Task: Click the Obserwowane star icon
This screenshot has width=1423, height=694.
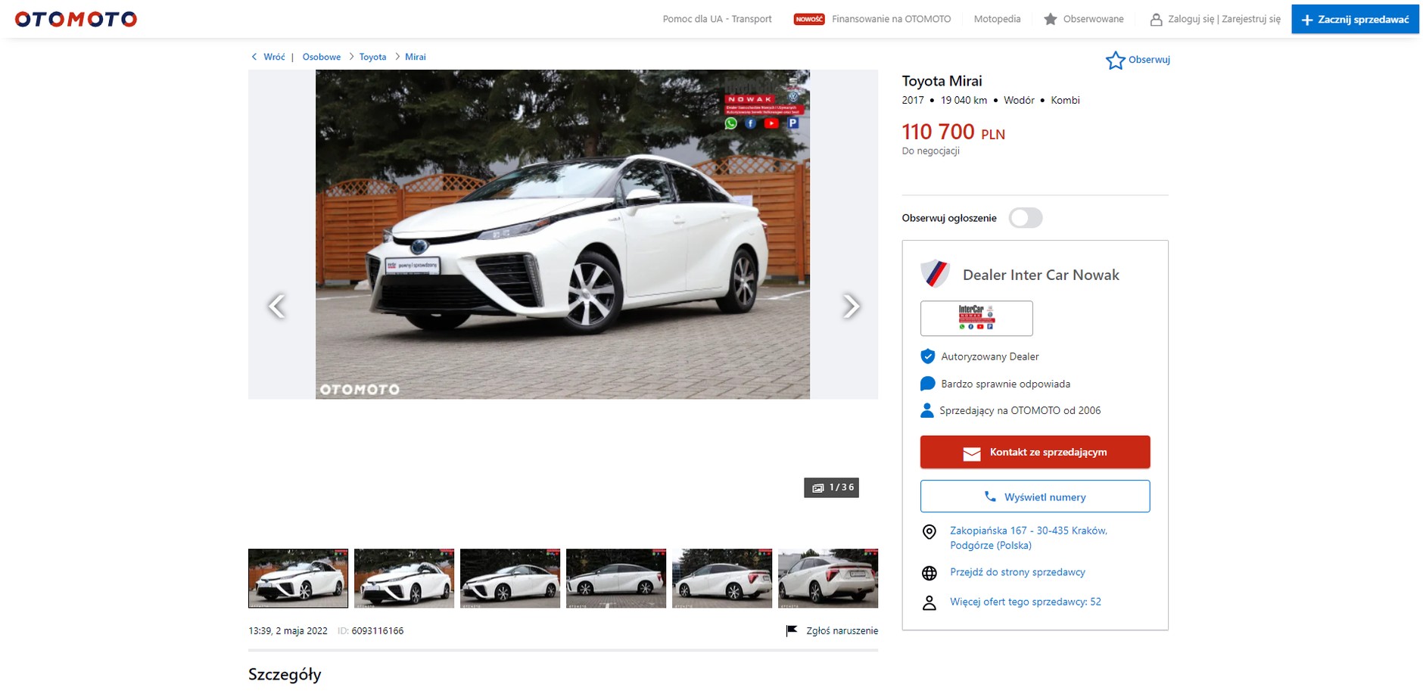Action: (x=1050, y=19)
